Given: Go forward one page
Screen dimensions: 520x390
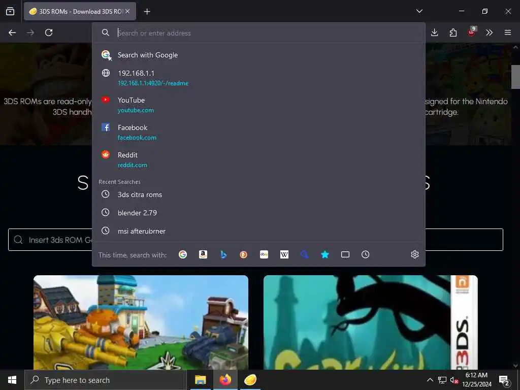Looking at the screenshot, I should (30, 32).
